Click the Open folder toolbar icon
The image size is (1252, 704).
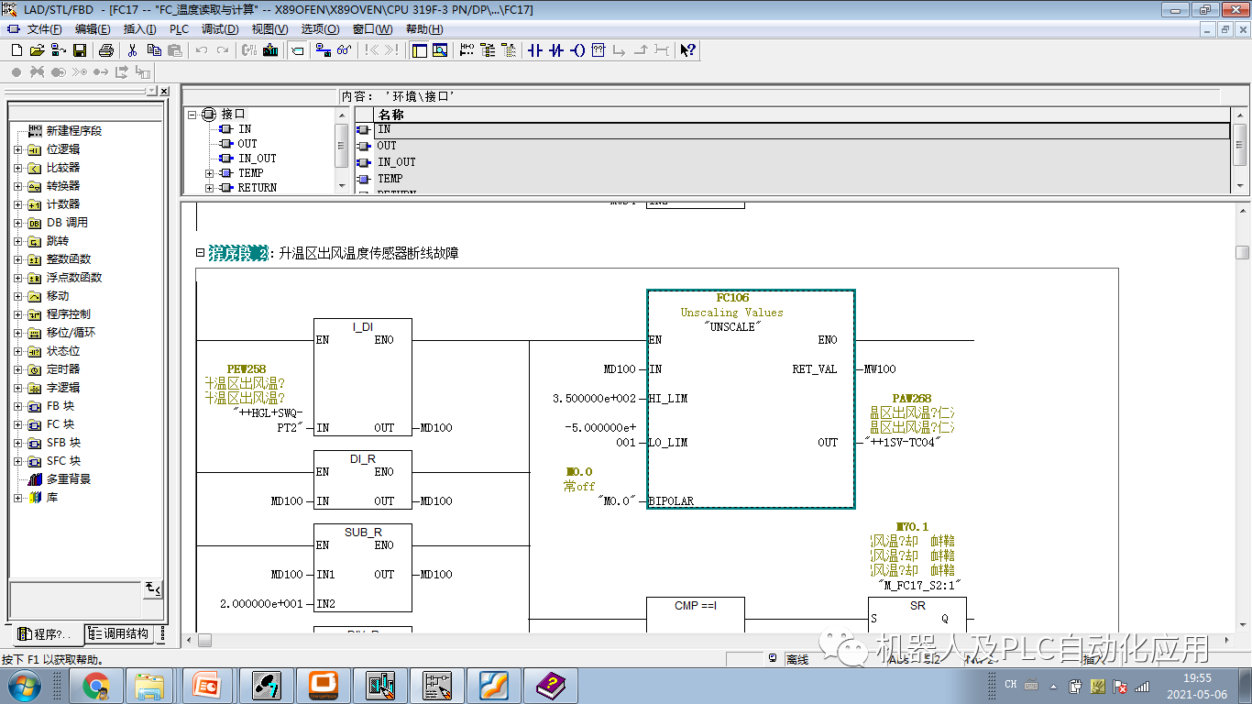[x=38, y=50]
